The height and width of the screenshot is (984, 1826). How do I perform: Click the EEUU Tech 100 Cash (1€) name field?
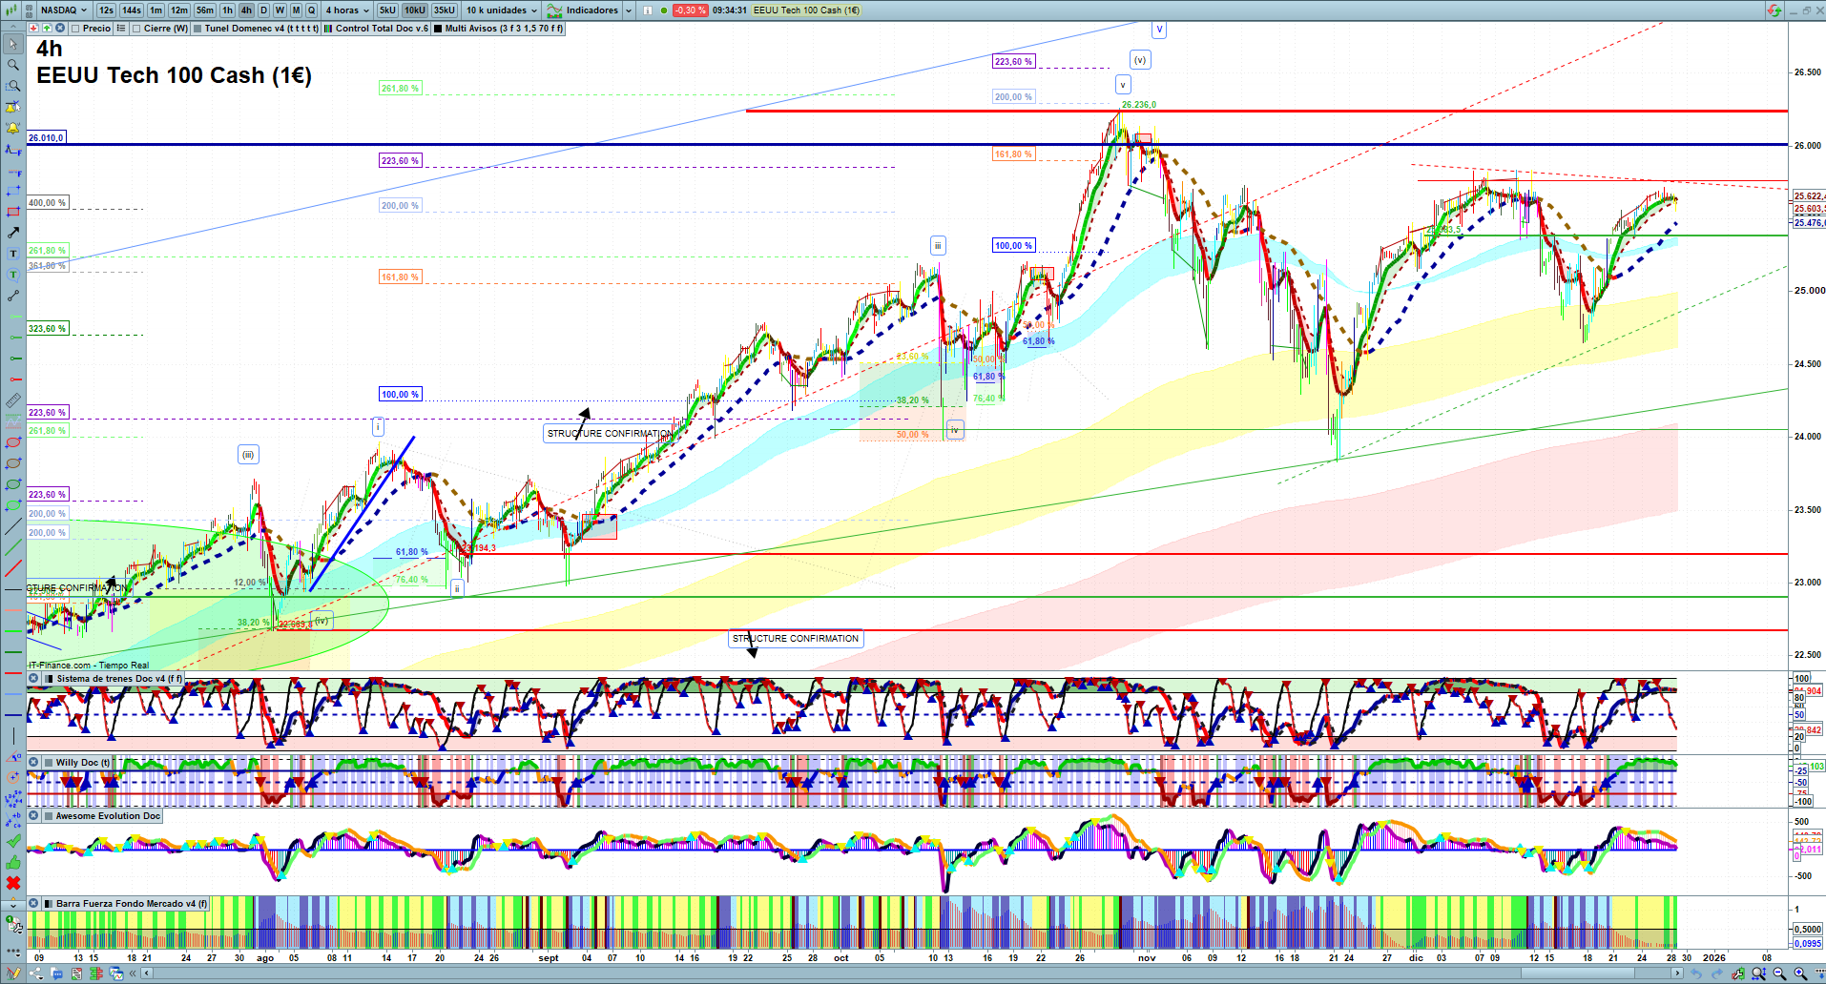806,10
